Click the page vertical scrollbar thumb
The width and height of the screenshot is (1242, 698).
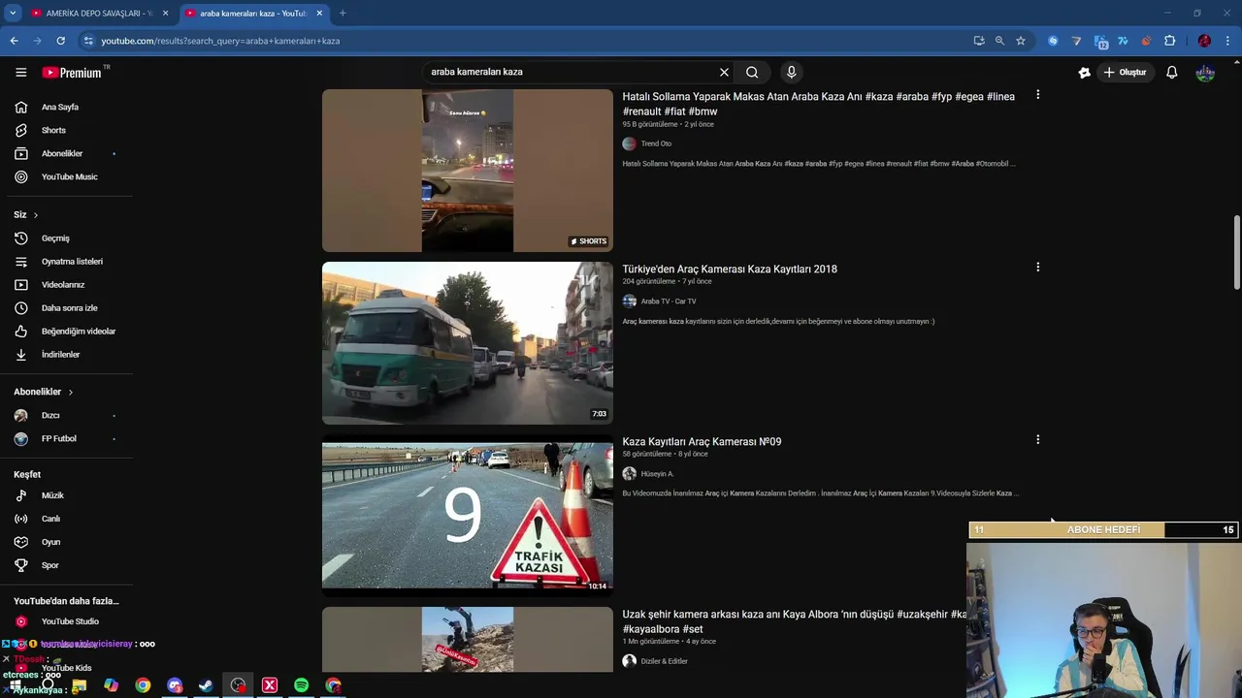pyautogui.click(x=1237, y=252)
